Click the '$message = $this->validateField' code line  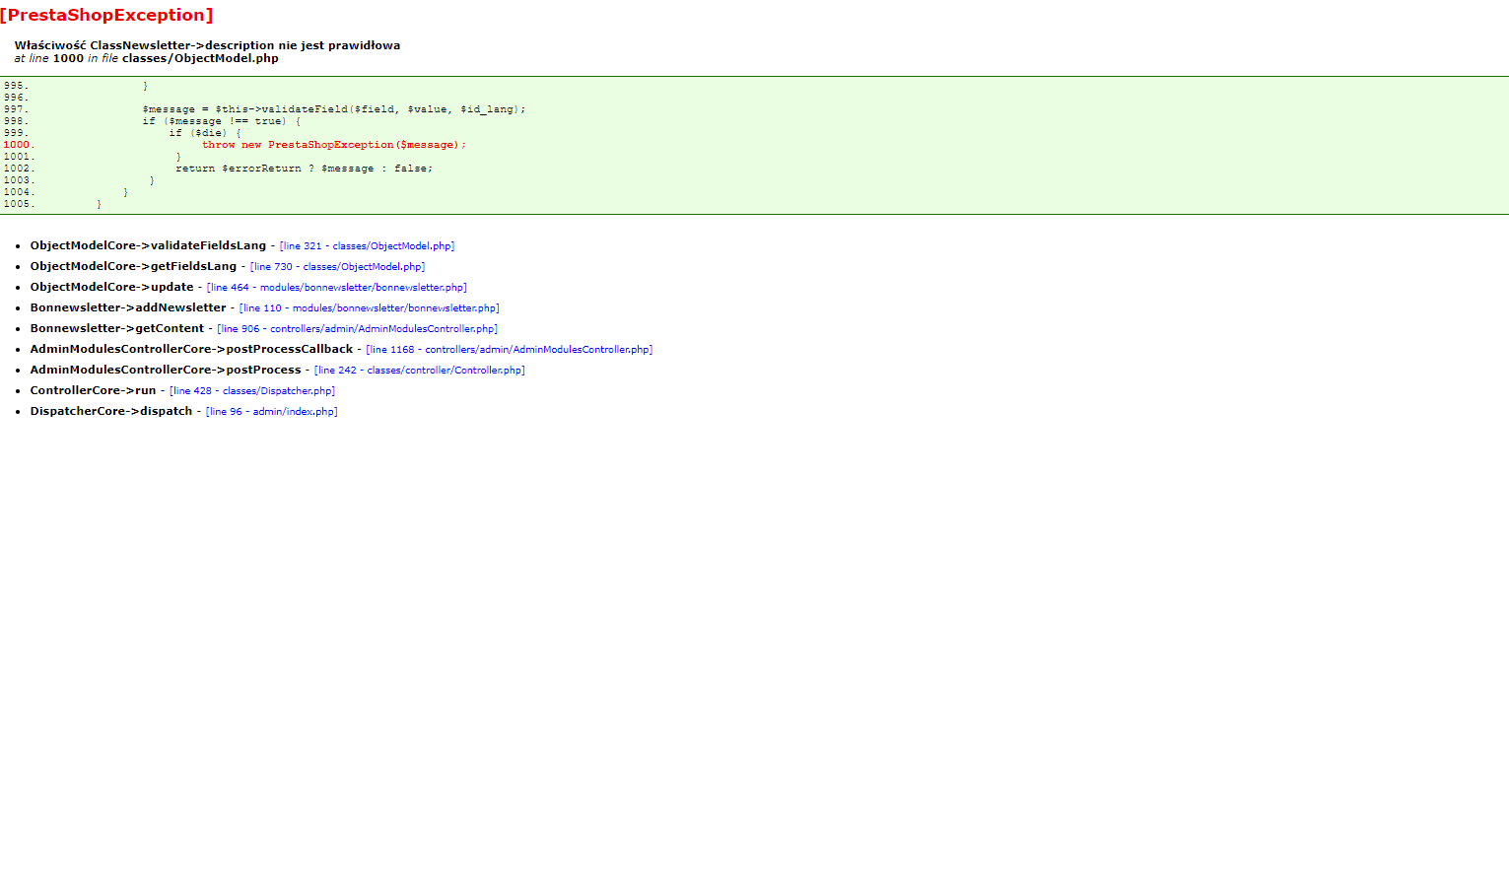(334, 109)
